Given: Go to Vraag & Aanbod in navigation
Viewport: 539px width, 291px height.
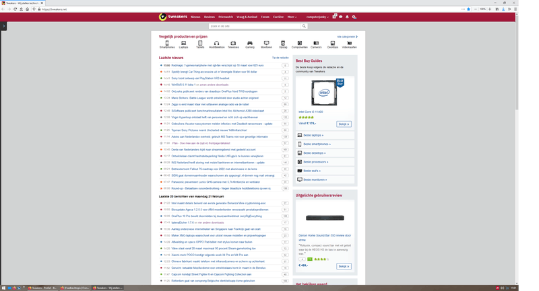Looking at the screenshot, I should (x=247, y=17).
